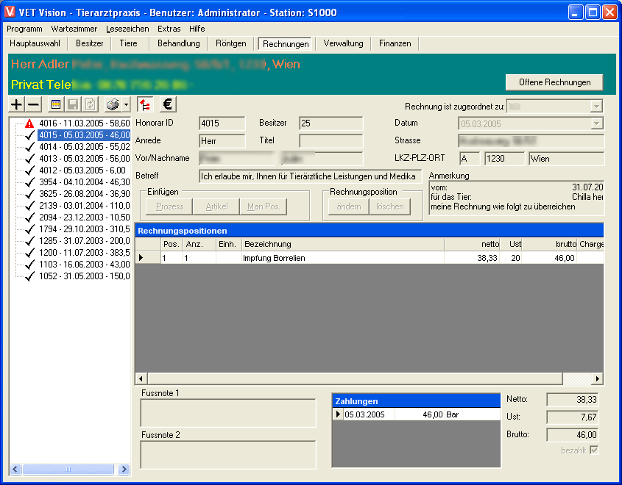Switch to the Behandlung tab
The height and width of the screenshot is (485, 622).
179,43
